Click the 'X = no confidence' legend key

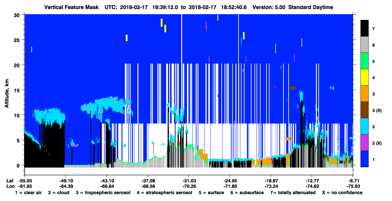[x=342, y=193]
